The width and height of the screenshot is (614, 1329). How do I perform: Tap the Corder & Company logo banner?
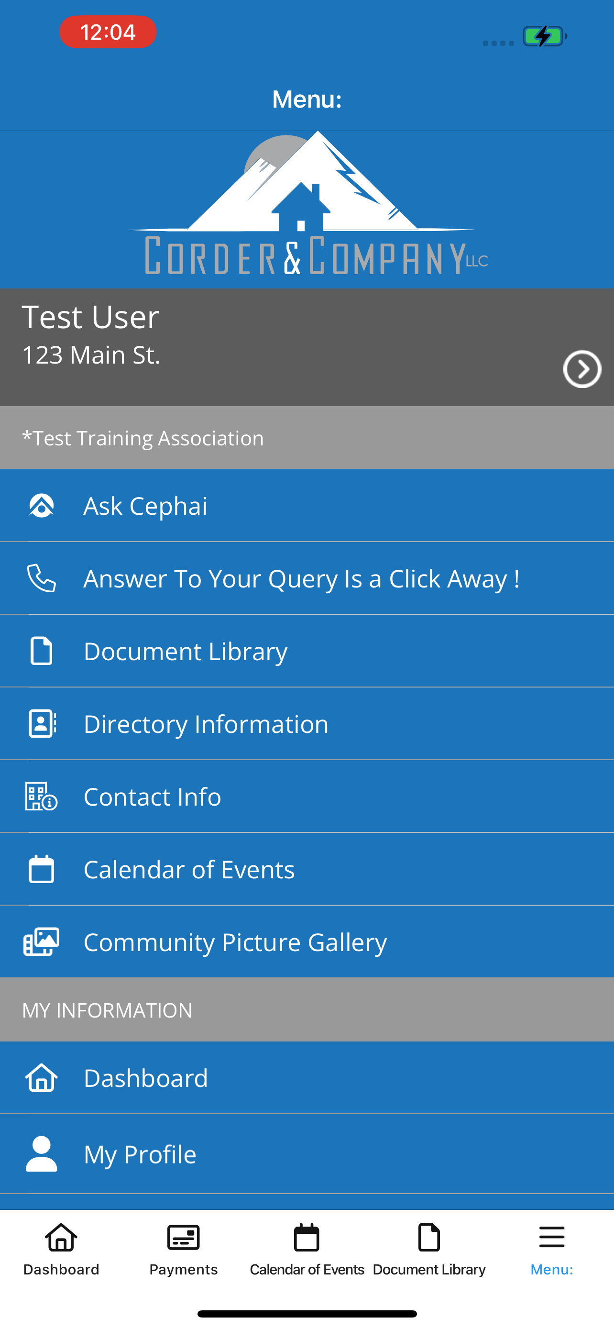point(307,203)
